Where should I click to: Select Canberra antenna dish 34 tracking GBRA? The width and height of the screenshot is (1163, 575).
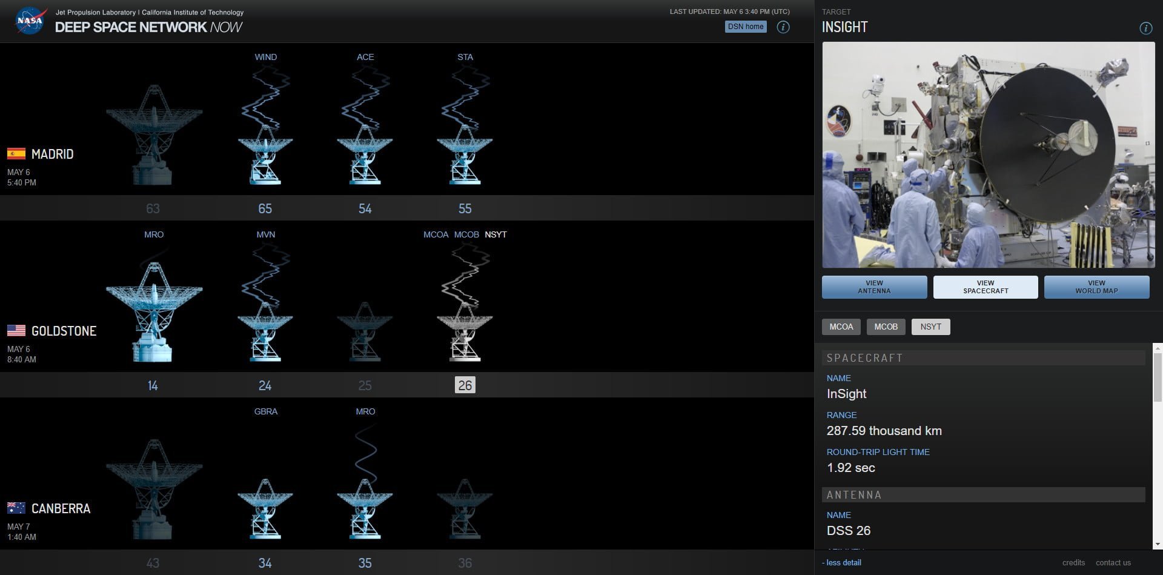pyautogui.click(x=265, y=509)
